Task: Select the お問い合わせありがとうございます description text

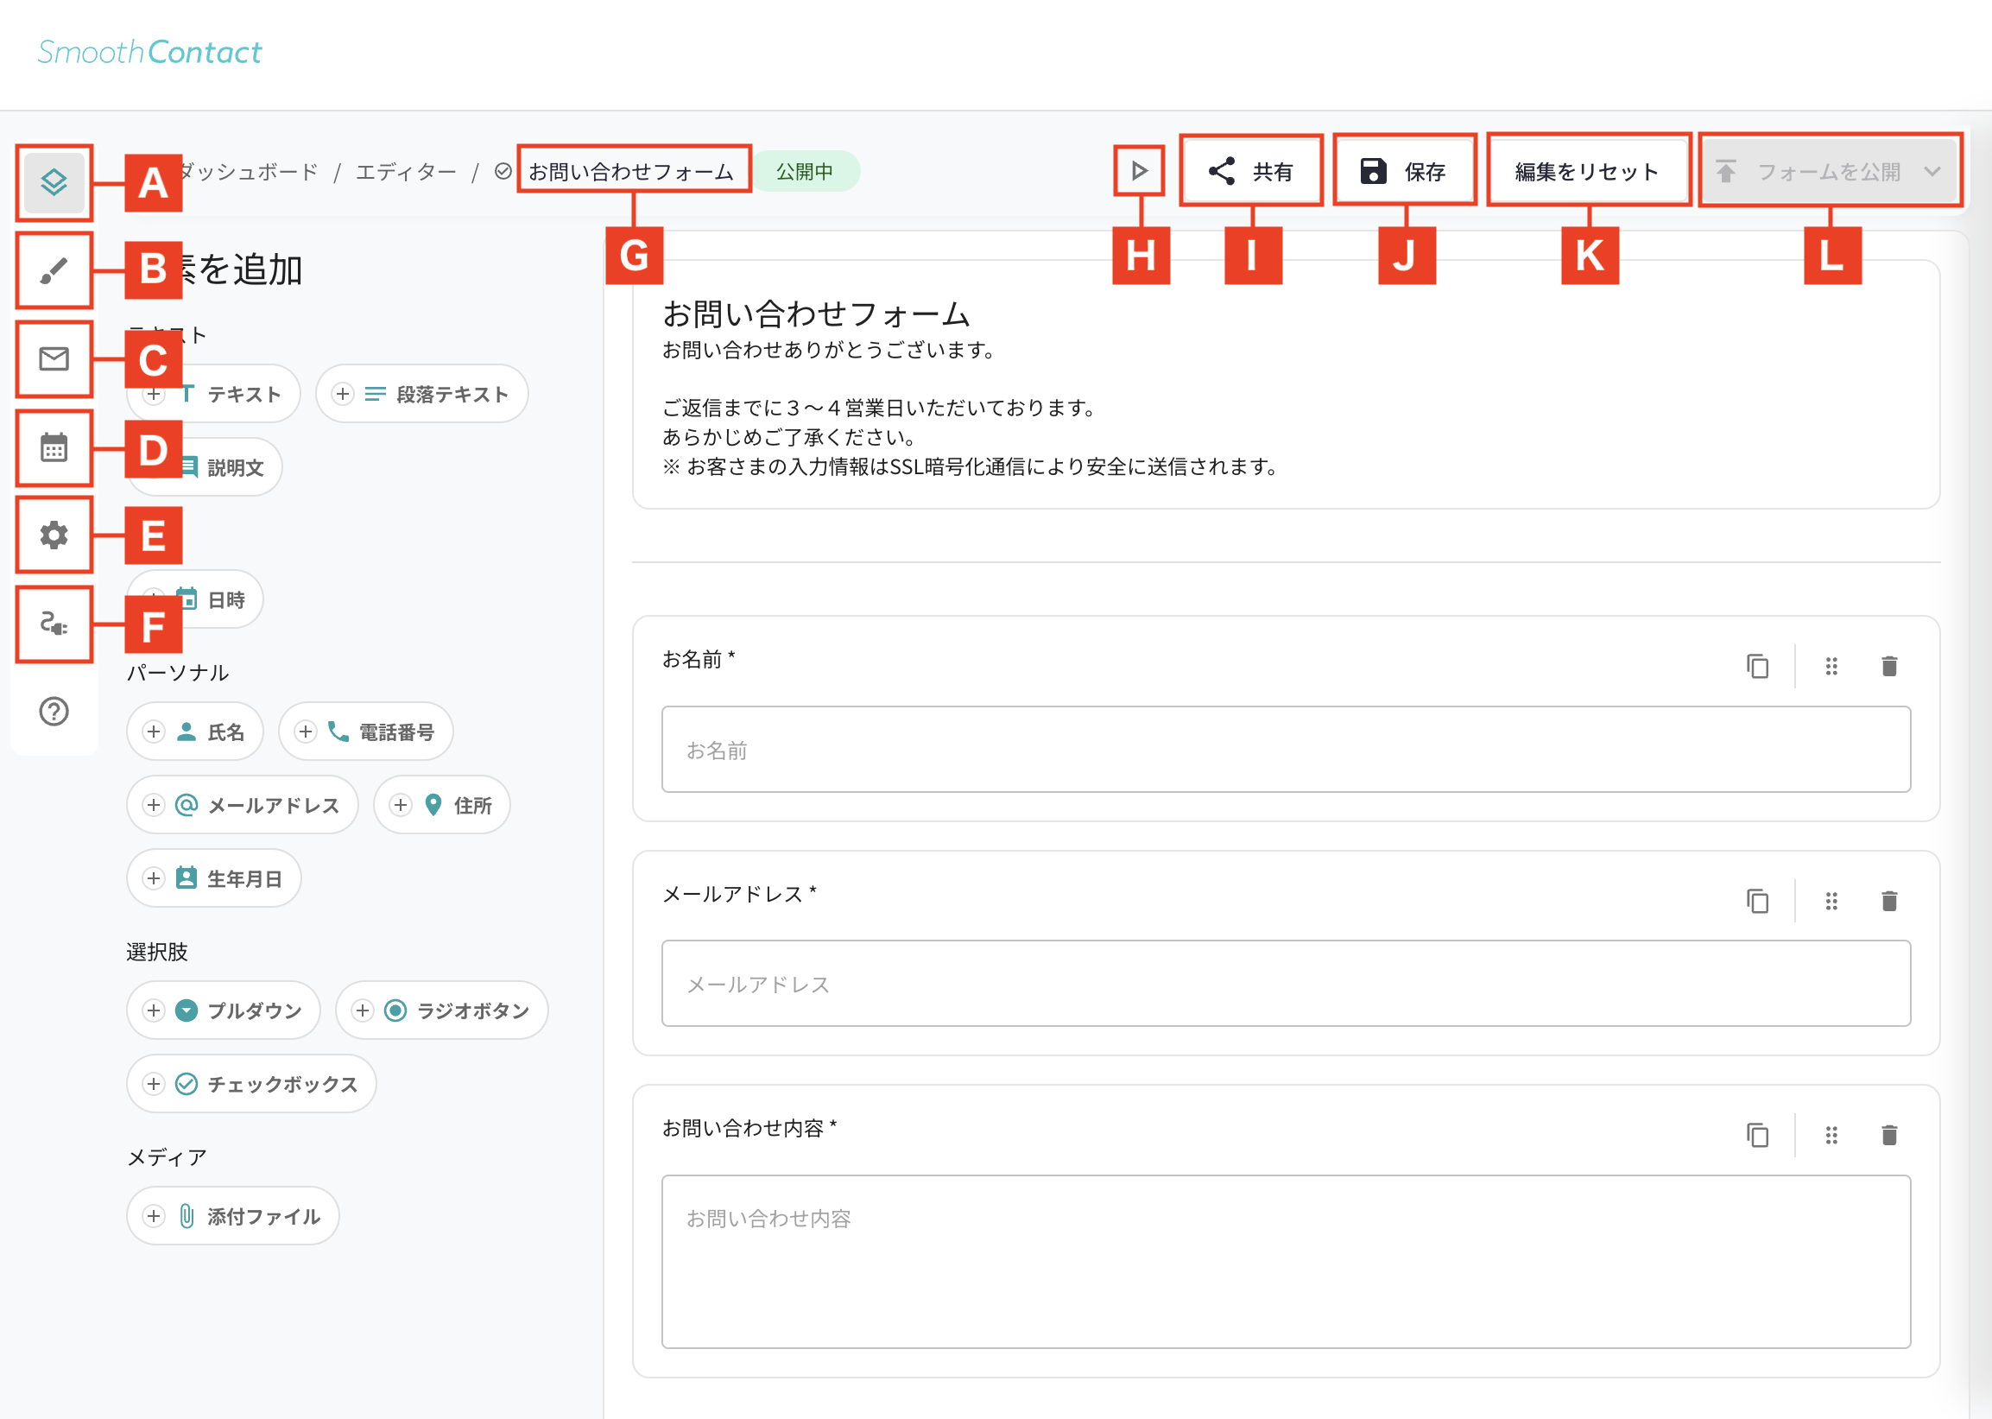Action: pos(828,350)
